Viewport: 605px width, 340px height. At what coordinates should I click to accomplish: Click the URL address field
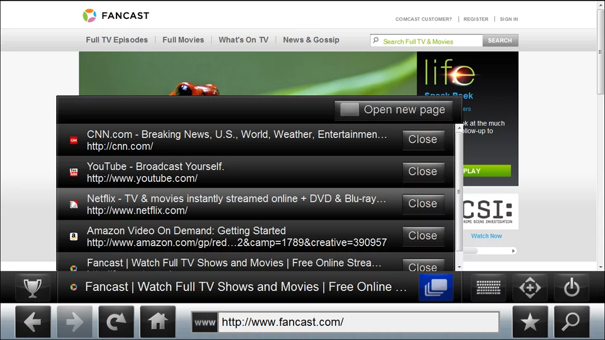click(x=359, y=322)
